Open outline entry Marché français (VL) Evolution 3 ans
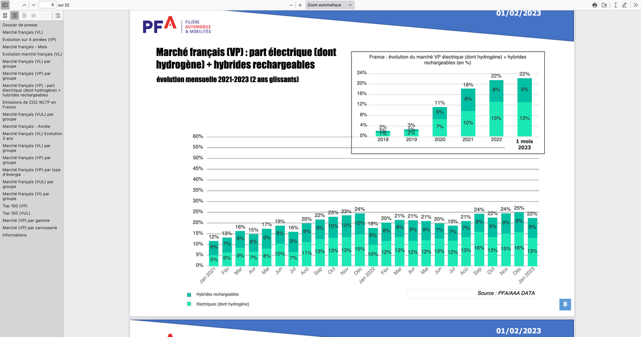Image resolution: width=641 pixels, height=337 pixels. click(x=32, y=136)
